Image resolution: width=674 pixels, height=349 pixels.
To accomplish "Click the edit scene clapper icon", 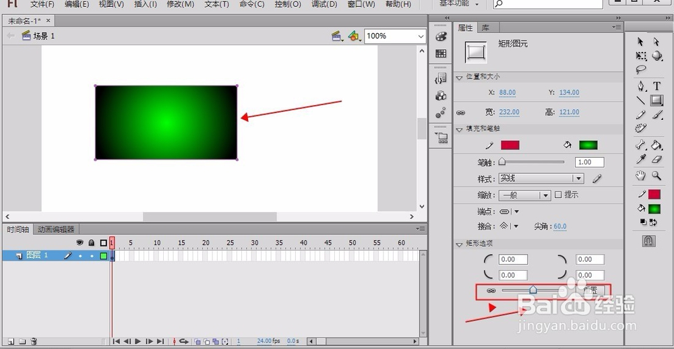I will 338,36.
